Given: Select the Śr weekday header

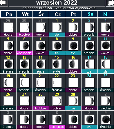Looking at the screenshot, I should pyautogui.click(x=41, y=14).
